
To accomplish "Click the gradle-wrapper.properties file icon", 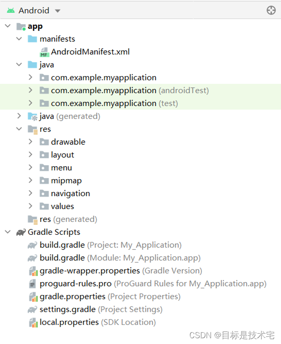I will pyautogui.click(x=33, y=271).
